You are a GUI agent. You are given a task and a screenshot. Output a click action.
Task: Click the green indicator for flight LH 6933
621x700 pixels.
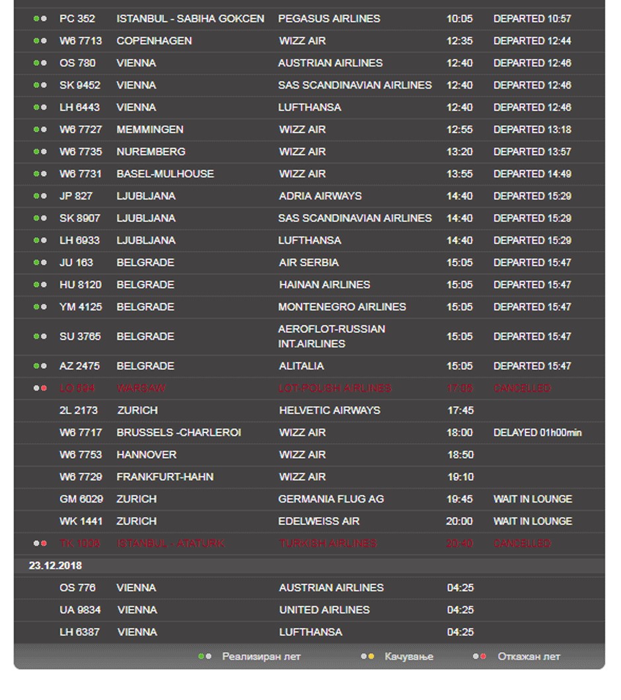(x=40, y=240)
